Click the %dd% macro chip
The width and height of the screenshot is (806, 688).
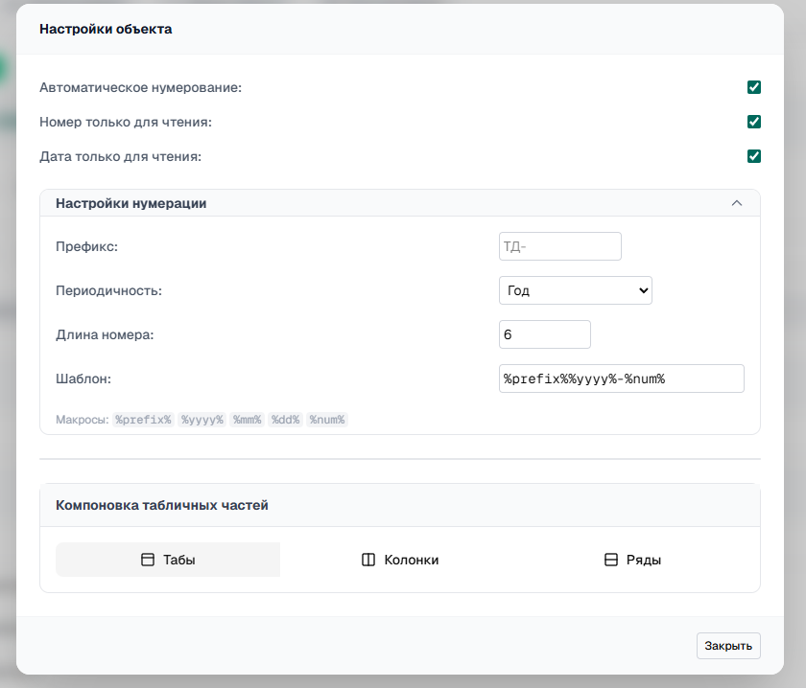tap(285, 420)
